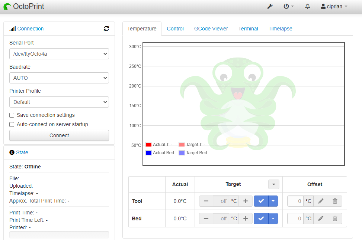Open the Baudrate dropdown

[59, 78]
